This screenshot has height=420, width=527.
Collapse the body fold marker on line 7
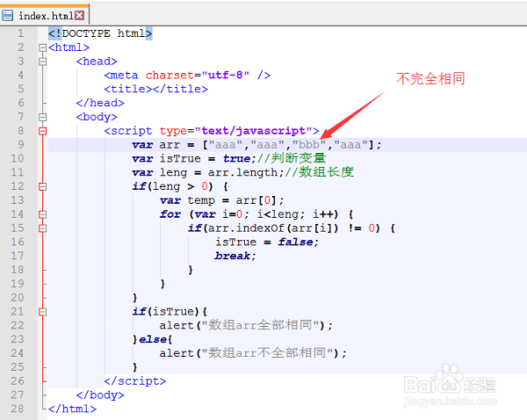pyautogui.click(x=42, y=117)
